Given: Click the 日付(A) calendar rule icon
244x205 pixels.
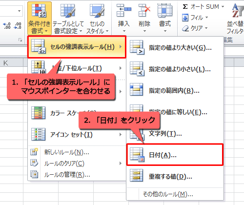Looking at the screenshot, I should coord(137,155).
